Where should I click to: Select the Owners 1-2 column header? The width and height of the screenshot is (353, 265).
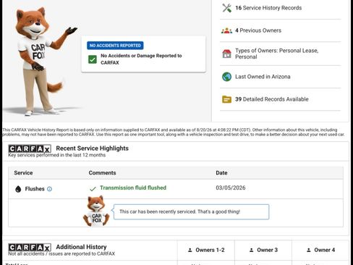(x=206, y=250)
